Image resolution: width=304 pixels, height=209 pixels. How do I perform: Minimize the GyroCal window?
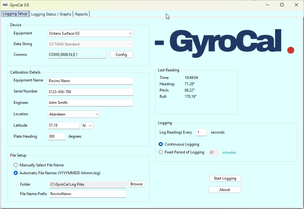click(x=267, y=5)
